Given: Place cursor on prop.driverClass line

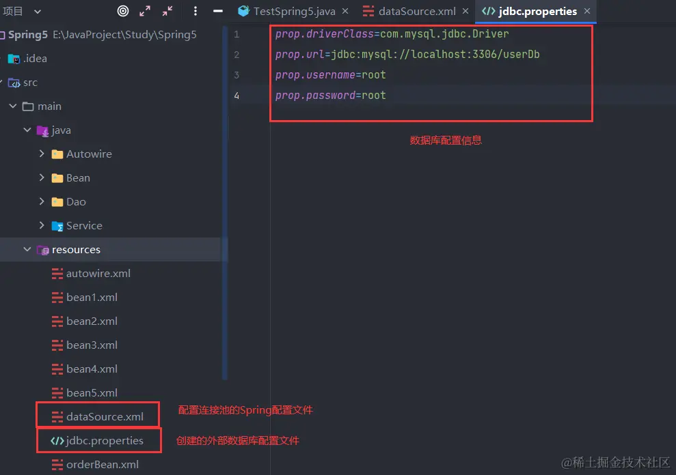Looking at the screenshot, I should [392, 34].
